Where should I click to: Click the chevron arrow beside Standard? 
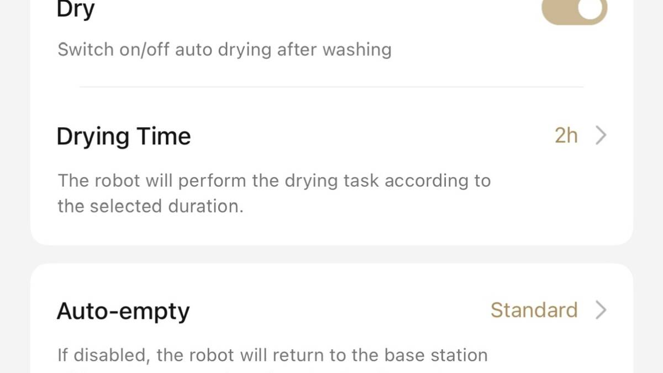coord(601,310)
